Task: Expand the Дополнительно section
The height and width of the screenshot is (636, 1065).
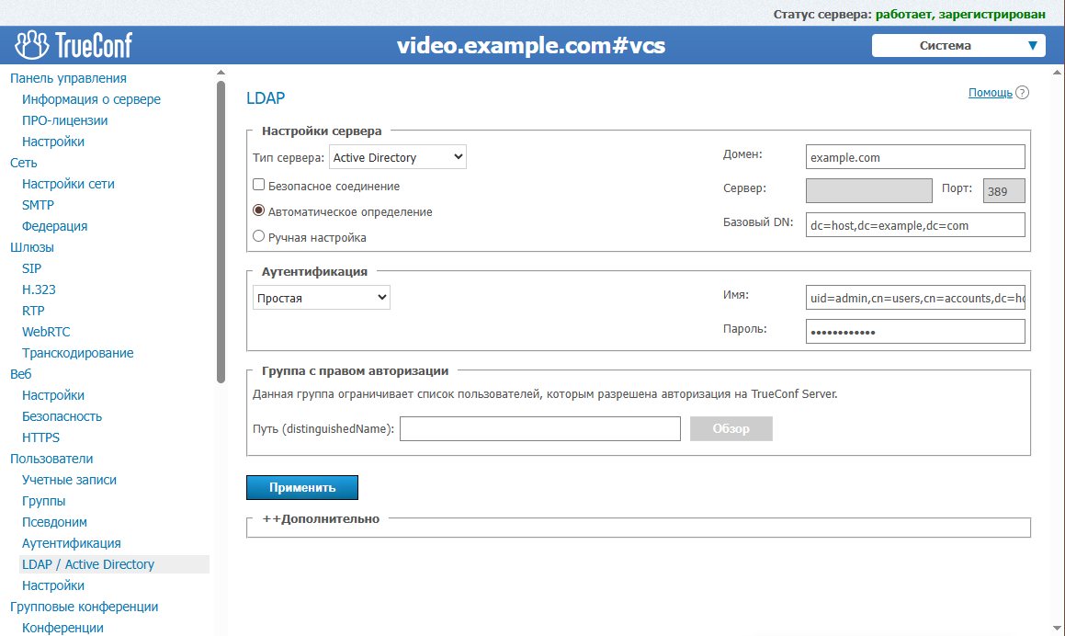Action: (x=321, y=519)
